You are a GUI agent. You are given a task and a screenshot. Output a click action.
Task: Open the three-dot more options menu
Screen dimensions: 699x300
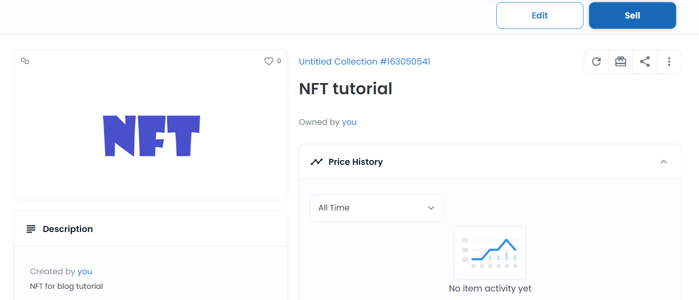[669, 62]
